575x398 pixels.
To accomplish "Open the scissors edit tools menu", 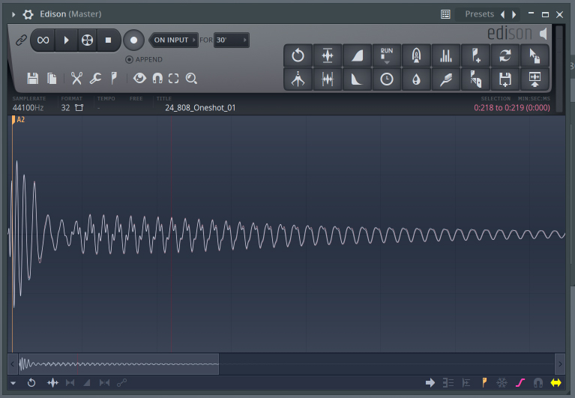I will tap(76, 79).
